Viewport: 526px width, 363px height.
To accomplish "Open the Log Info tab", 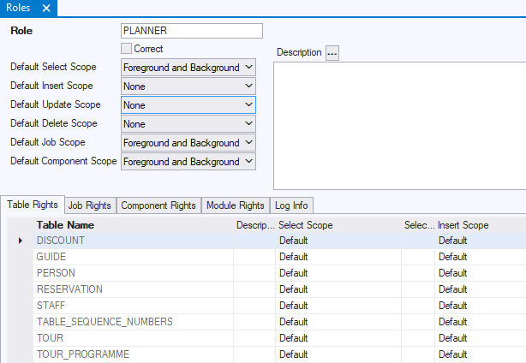I will tap(292, 205).
